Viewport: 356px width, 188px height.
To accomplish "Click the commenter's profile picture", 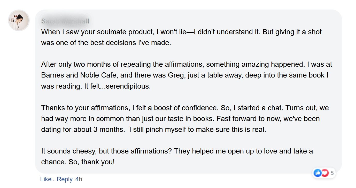I will pos(19,20).
